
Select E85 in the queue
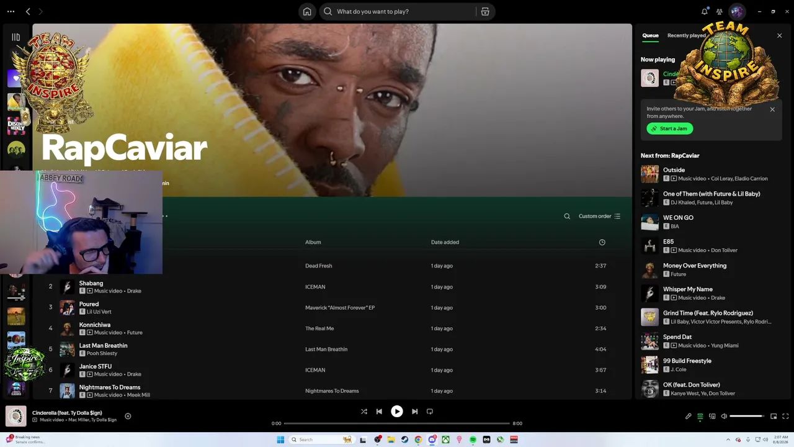click(710, 246)
